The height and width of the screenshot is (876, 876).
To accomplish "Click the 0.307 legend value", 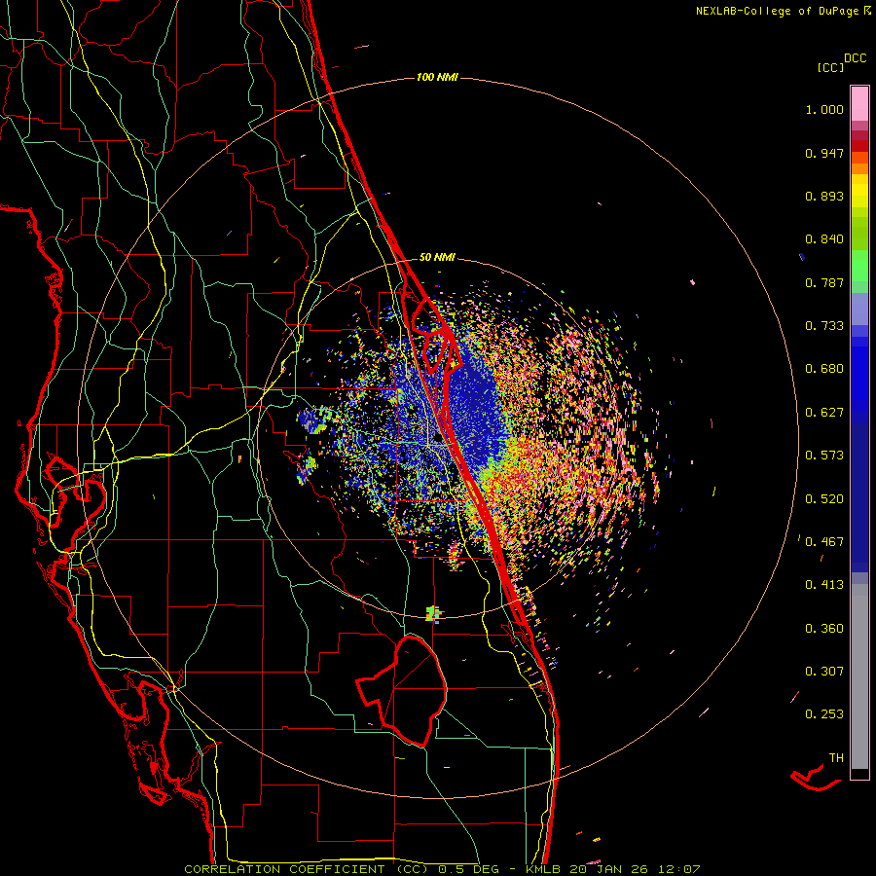I will coord(824,671).
